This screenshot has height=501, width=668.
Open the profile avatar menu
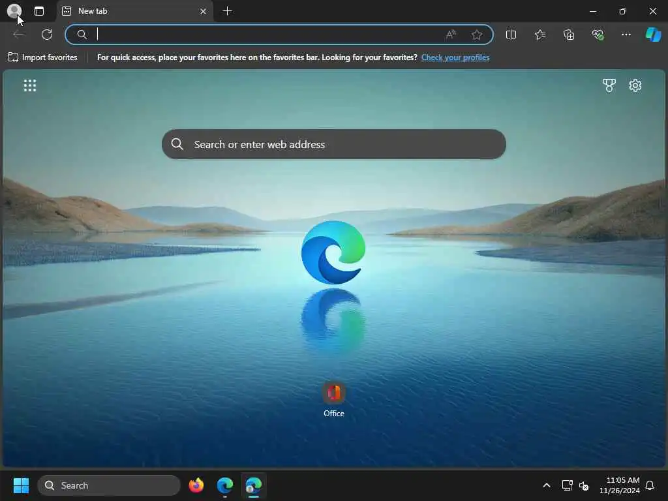14,11
